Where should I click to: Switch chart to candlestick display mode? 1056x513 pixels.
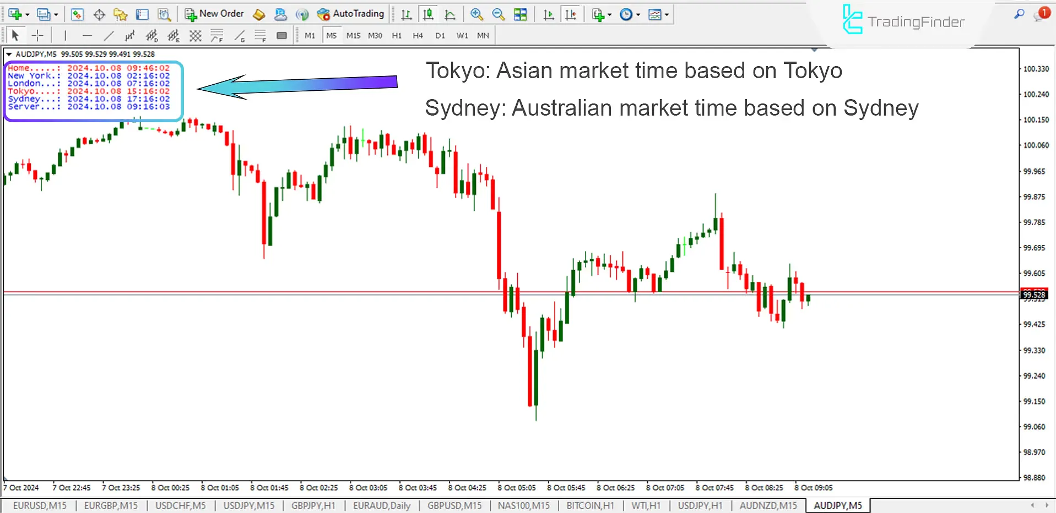[x=429, y=14]
